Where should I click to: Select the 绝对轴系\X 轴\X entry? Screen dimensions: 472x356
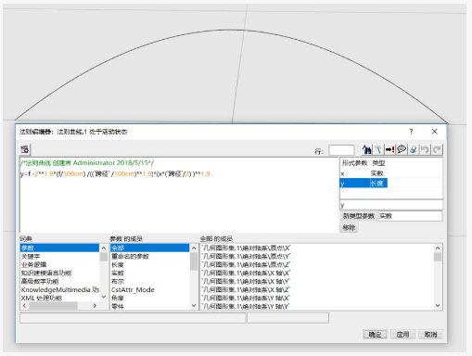(x=246, y=273)
